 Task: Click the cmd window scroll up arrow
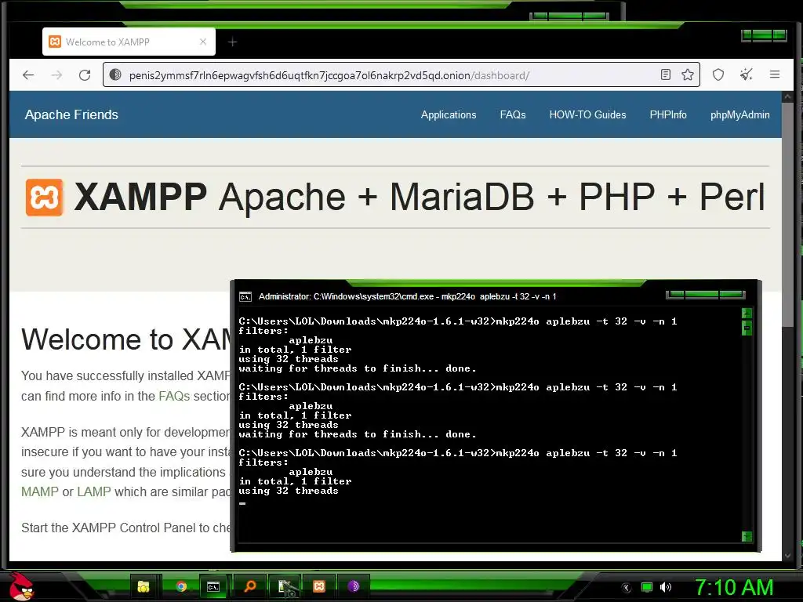coord(747,313)
